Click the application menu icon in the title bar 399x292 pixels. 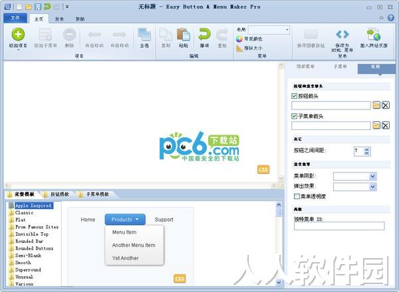(7, 7)
